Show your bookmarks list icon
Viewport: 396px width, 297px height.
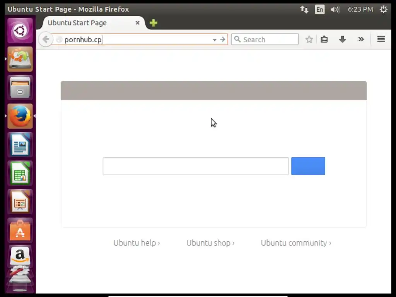(324, 39)
